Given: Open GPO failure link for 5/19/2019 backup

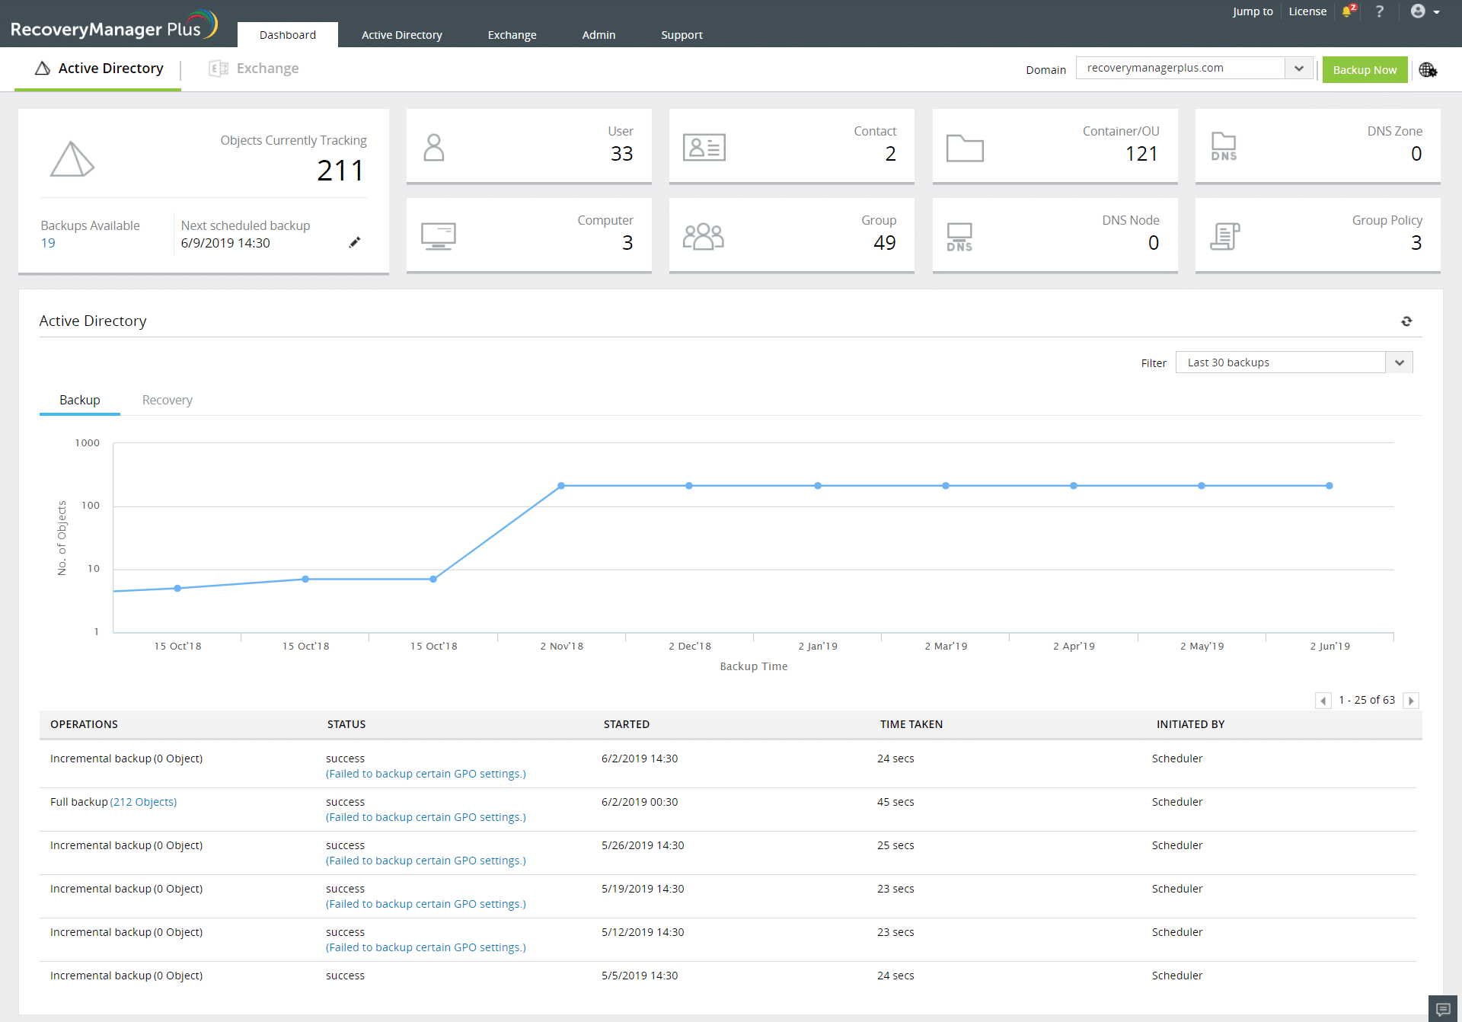Looking at the screenshot, I should click(x=426, y=904).
